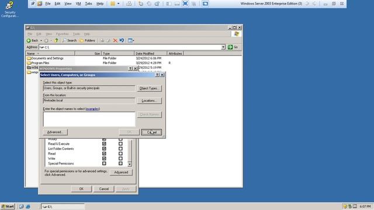Click the show sidebar view icon in VM toolbar
This screenshot has width=374, height=210.
pos(169,3)
